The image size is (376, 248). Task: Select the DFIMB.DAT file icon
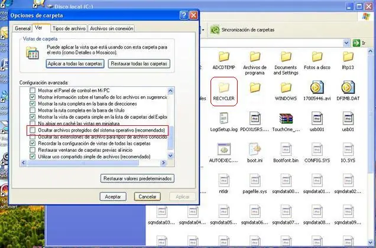348,87
